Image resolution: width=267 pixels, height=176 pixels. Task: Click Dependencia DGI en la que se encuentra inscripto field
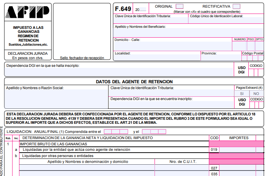click(171, 104)
